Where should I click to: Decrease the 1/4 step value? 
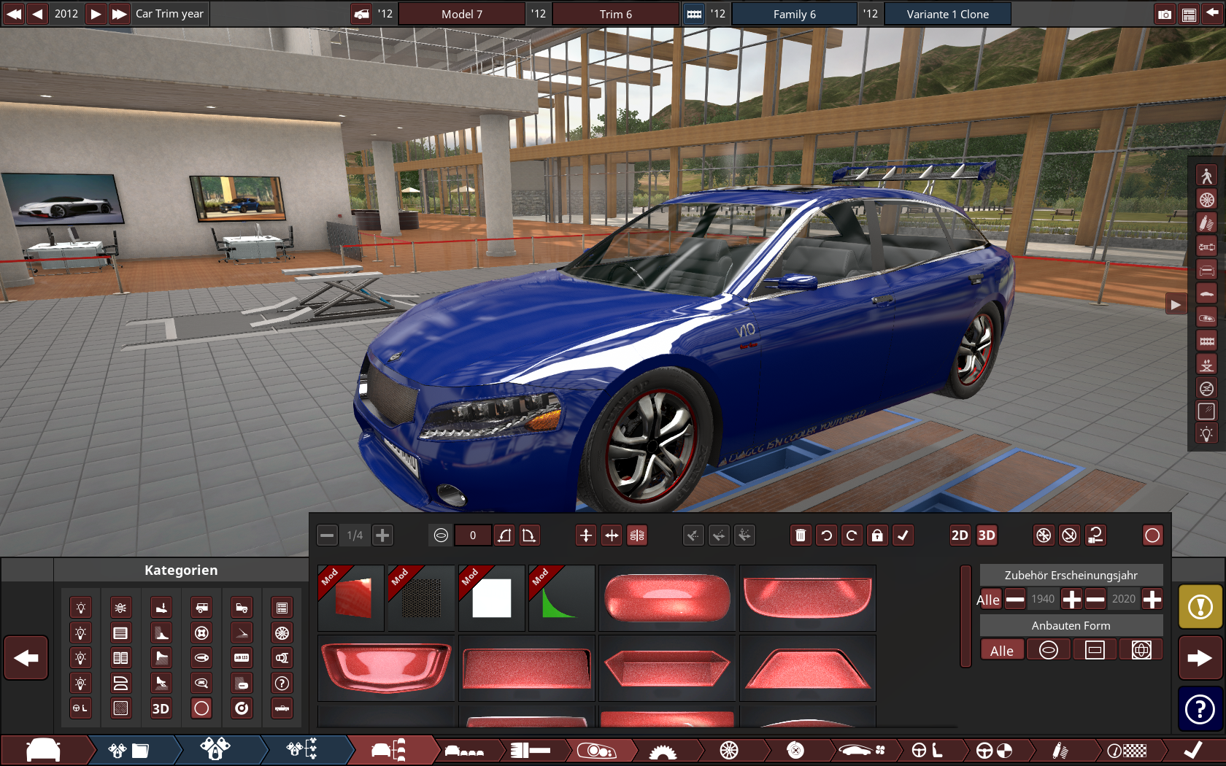tap(328, 535)
